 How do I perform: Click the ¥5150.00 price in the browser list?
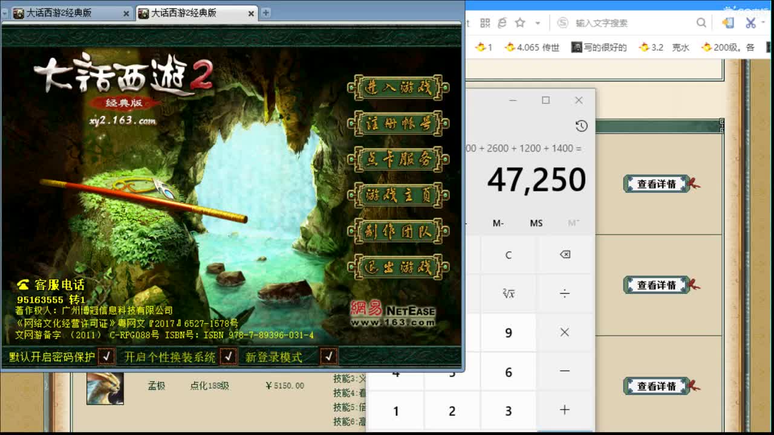pos(285,385)
